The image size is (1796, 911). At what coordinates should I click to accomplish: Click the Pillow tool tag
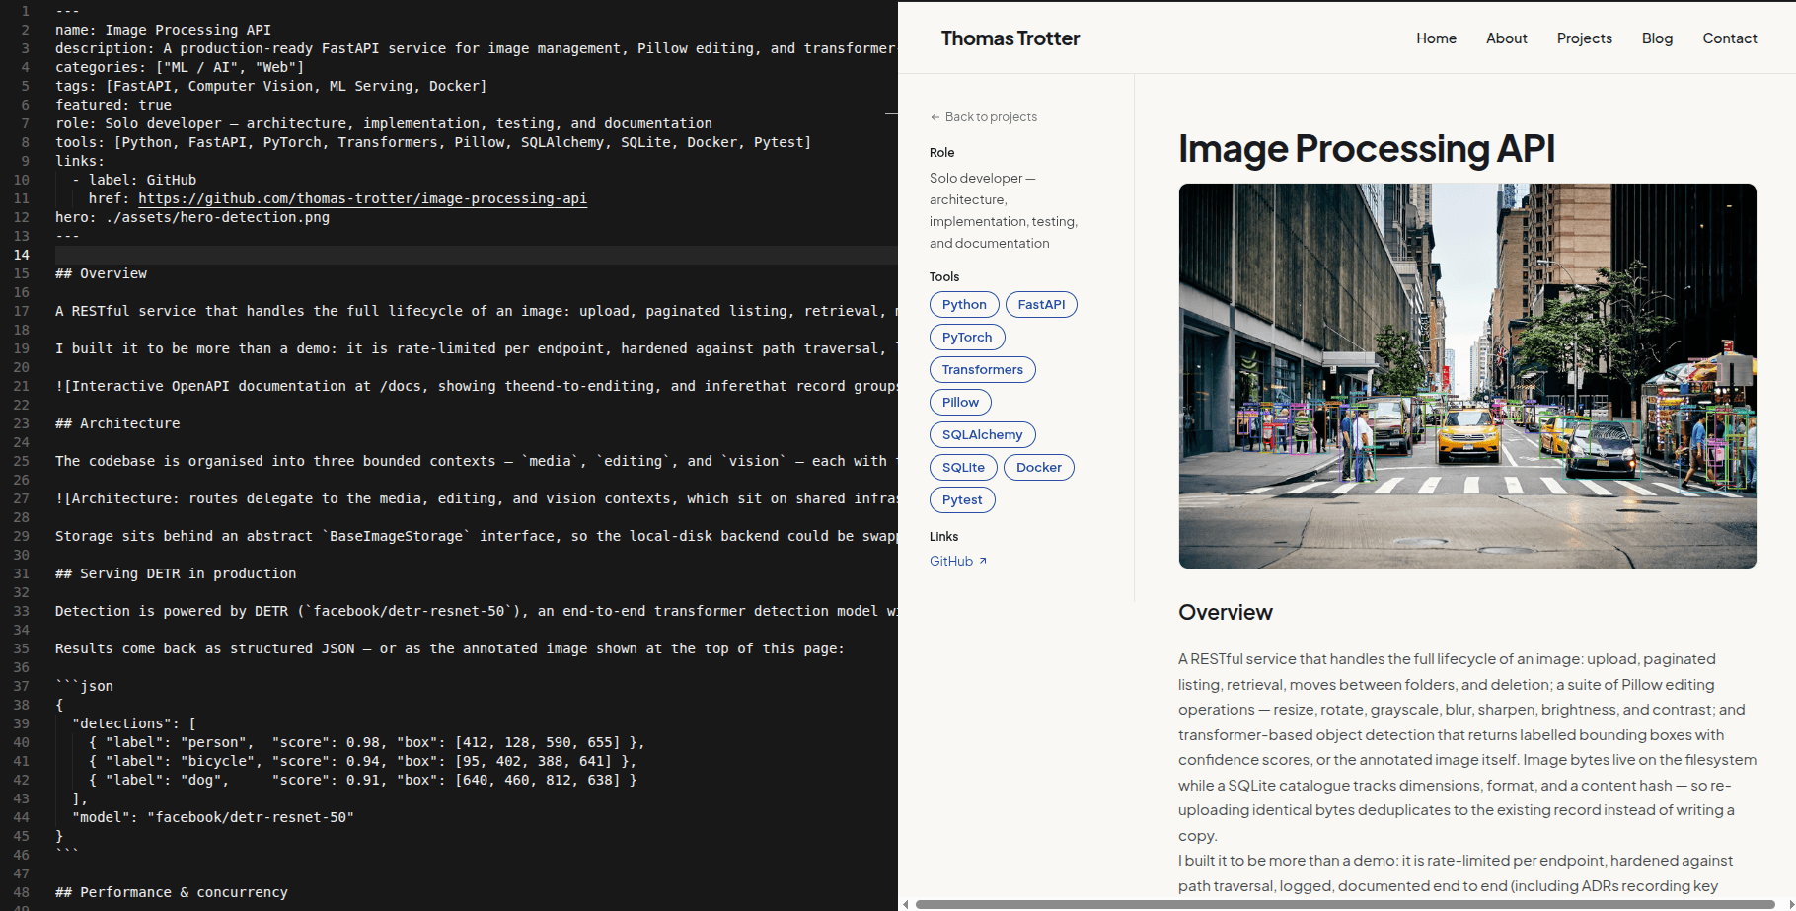coord(960,402)
